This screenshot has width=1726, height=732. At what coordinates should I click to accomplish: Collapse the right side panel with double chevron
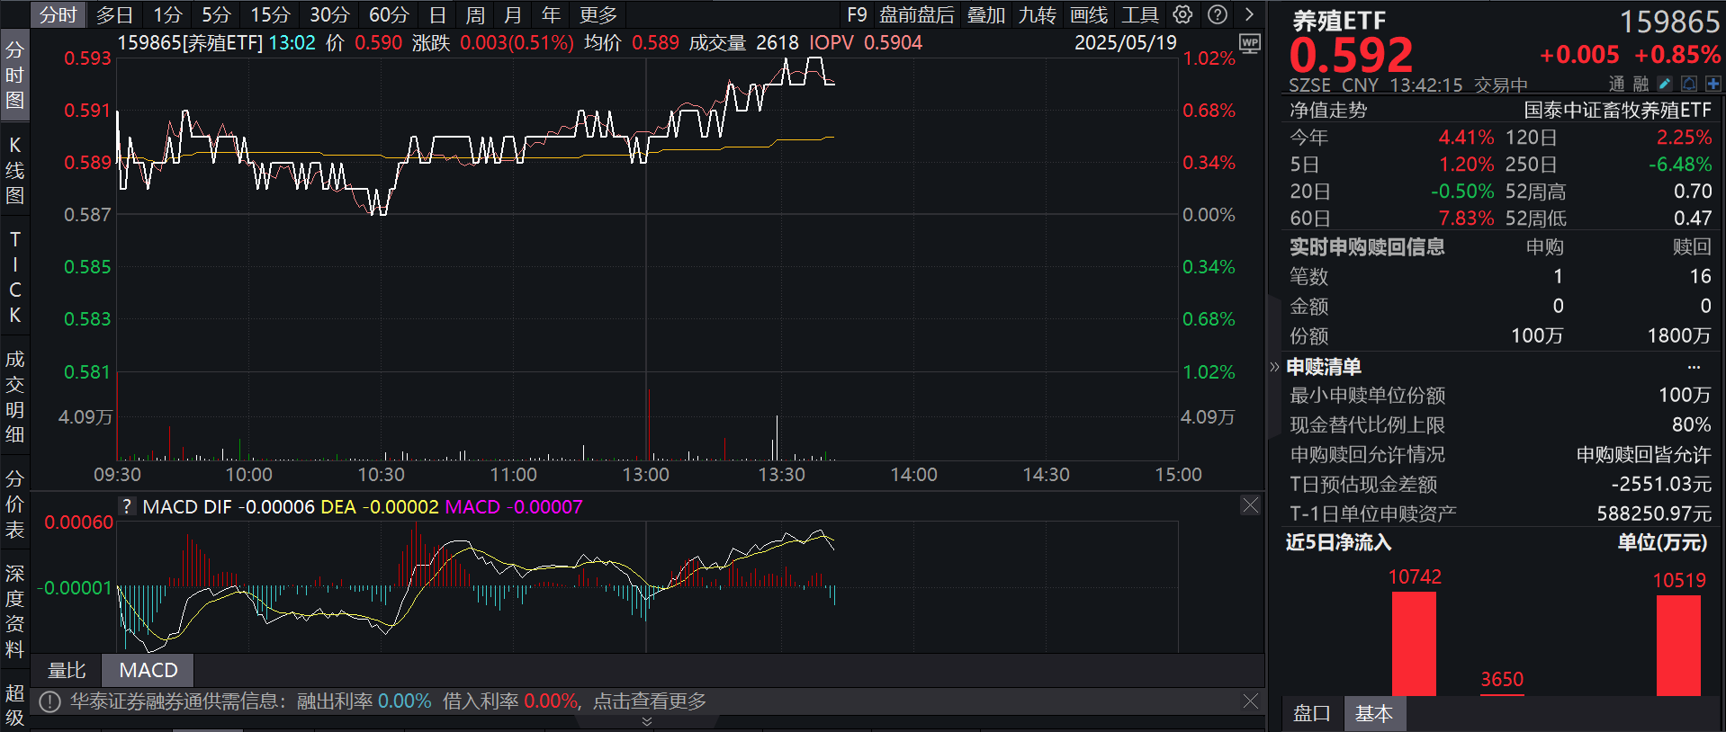point(1273,367)
